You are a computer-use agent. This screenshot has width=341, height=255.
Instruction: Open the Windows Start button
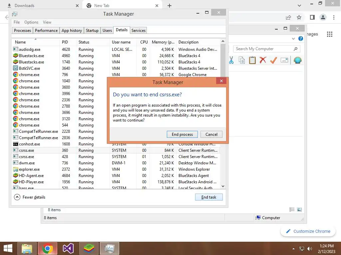point(8,248)
